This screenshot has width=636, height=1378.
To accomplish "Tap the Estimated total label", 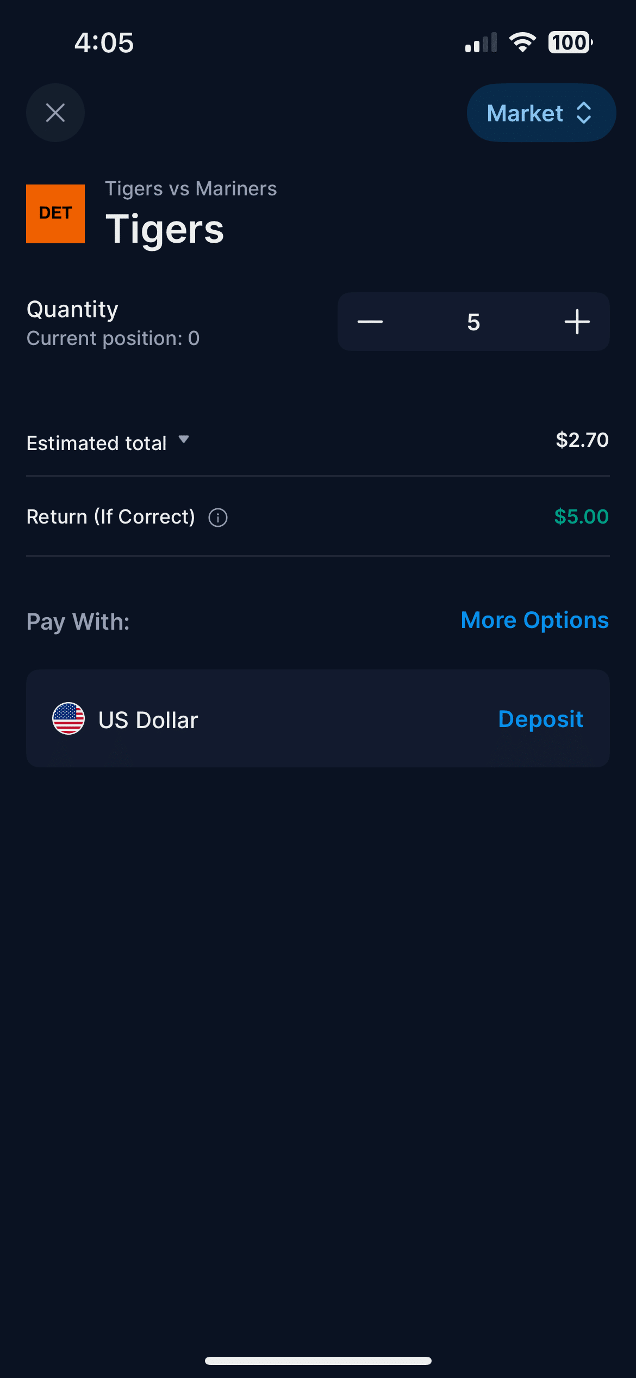I will tap(97, 443).
